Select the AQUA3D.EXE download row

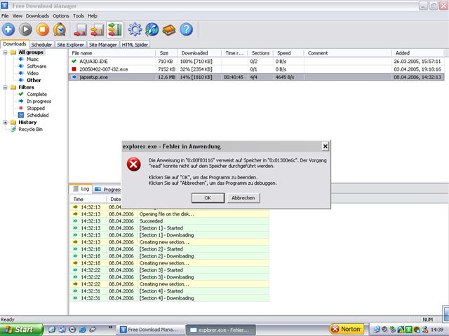(256, 61)
